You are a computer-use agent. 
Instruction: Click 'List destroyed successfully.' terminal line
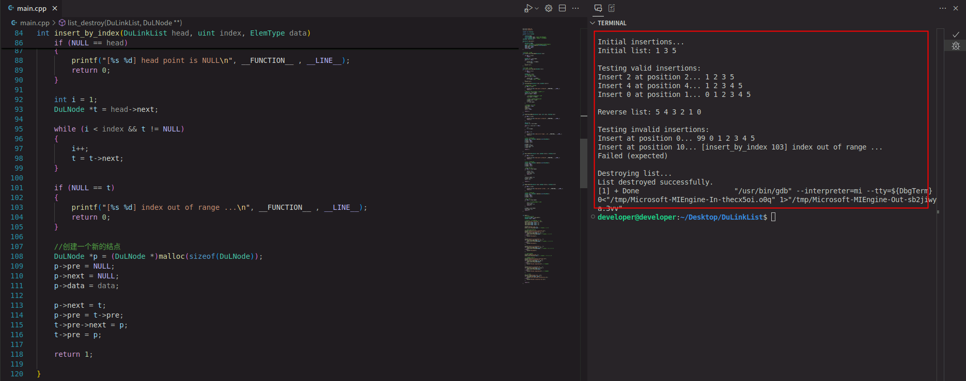coord(656,182)
